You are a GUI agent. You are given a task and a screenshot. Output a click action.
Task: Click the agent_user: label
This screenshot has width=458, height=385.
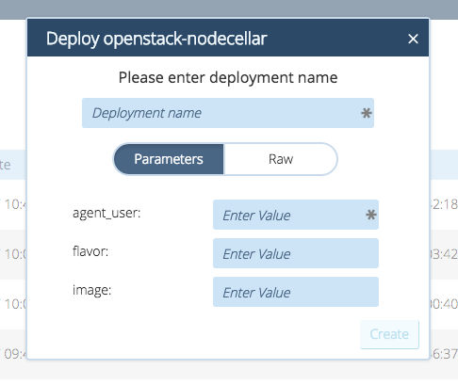click(106, 214)
